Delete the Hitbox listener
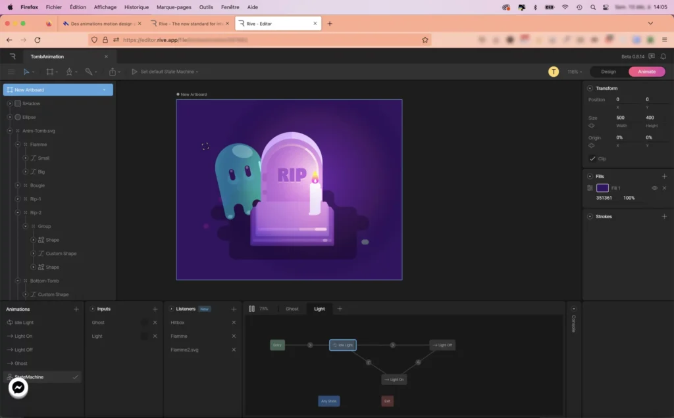Viewport: 674px width, 418px height. (234, 323)
